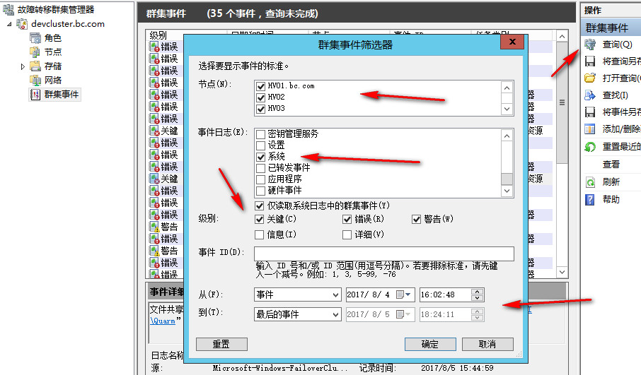The image size is (641, 375).
Task: Collapse the devcluster.bc.com tree node
Action: pos(9,24)
